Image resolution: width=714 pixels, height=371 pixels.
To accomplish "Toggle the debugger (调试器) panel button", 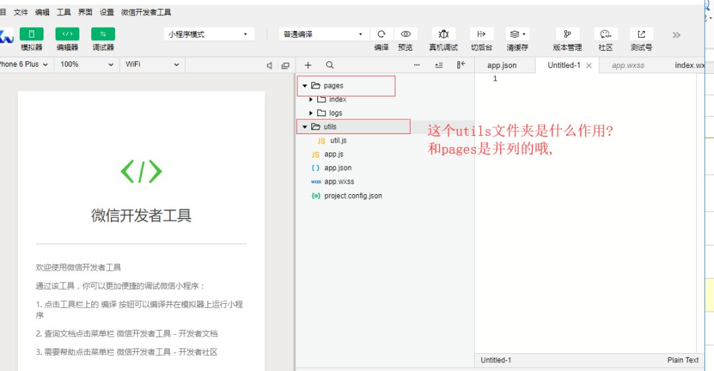I will click(x=103, y=34).
